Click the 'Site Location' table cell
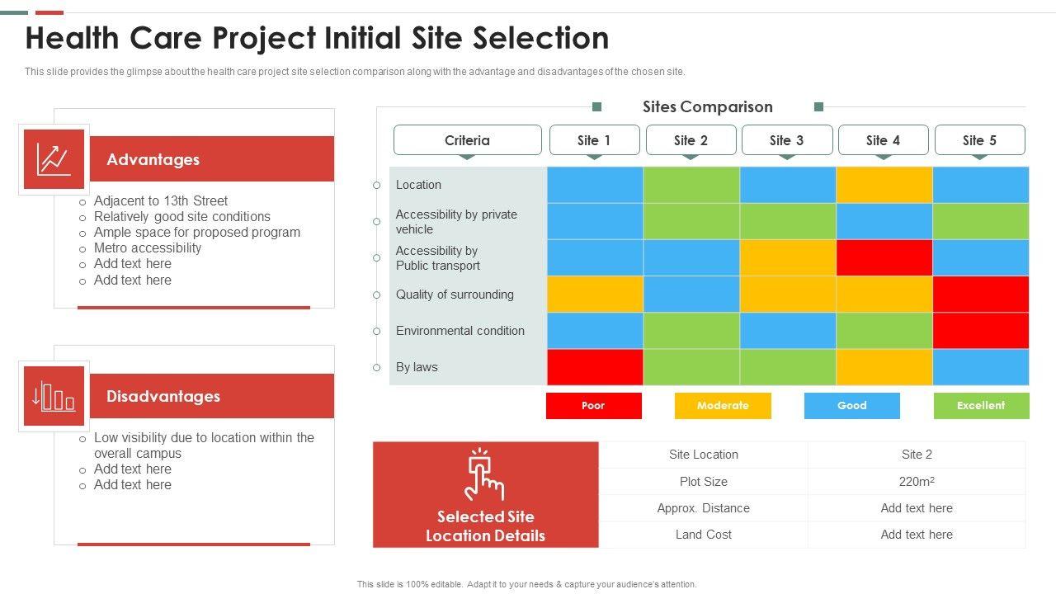Screen dimensions: 1056x594 point(704,455)
